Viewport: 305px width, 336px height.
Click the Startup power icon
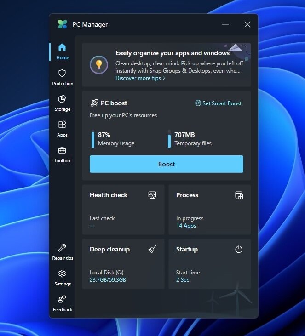239,249
